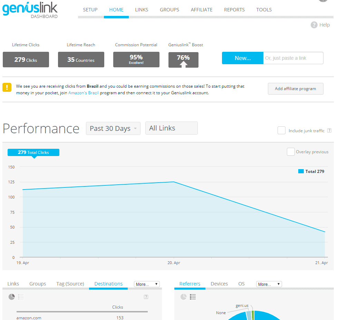Click the Help link
The width and height of the screenshot is (339, 320).
pos(325,25)
